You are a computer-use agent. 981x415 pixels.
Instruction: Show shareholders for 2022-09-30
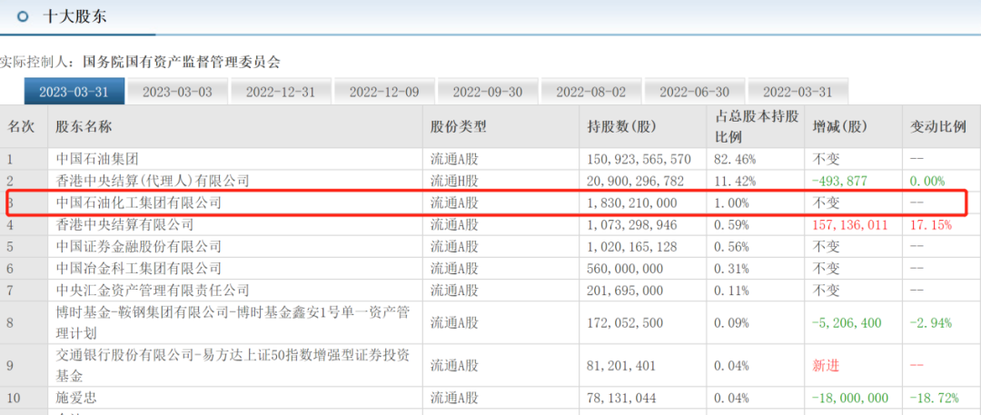click(488, 92)
